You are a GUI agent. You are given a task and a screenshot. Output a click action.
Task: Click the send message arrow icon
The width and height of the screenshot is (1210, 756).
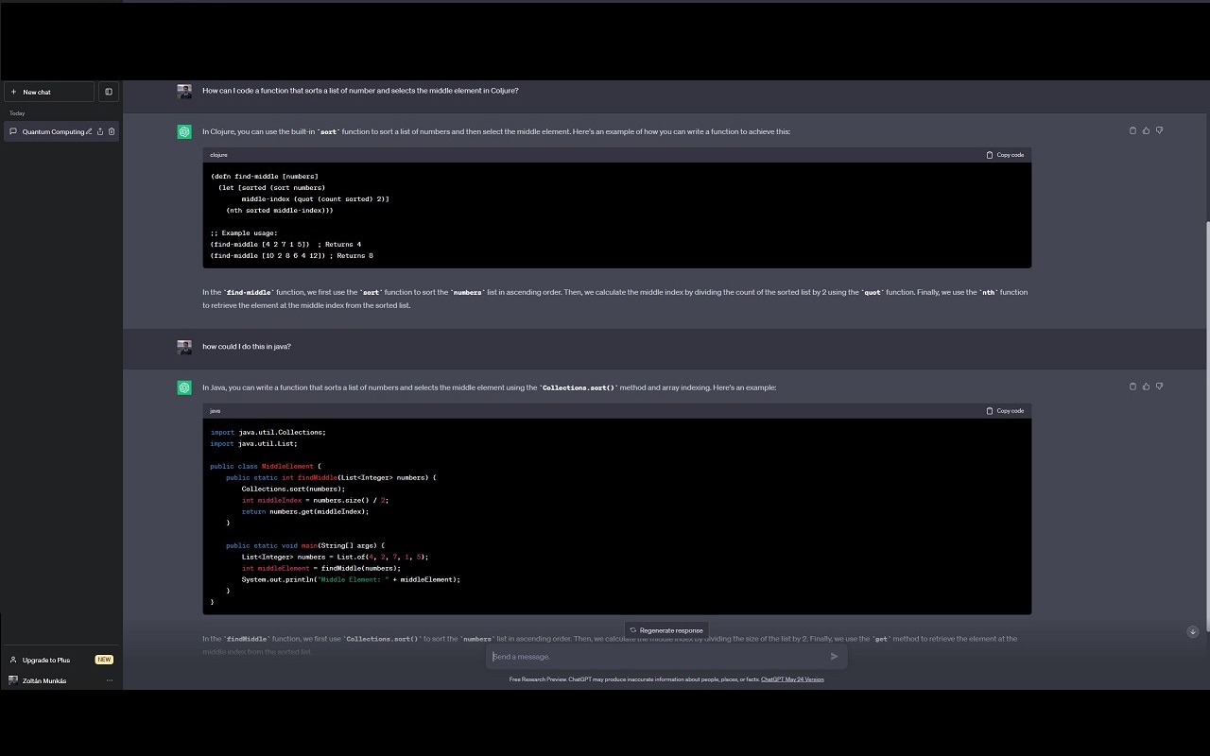click(834, 657)
